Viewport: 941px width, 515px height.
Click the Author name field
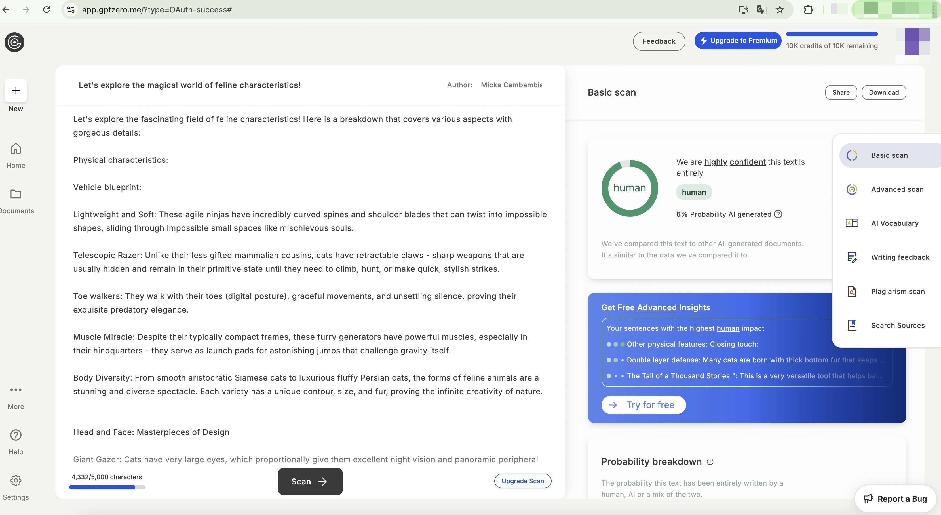[x=511, y=85]
